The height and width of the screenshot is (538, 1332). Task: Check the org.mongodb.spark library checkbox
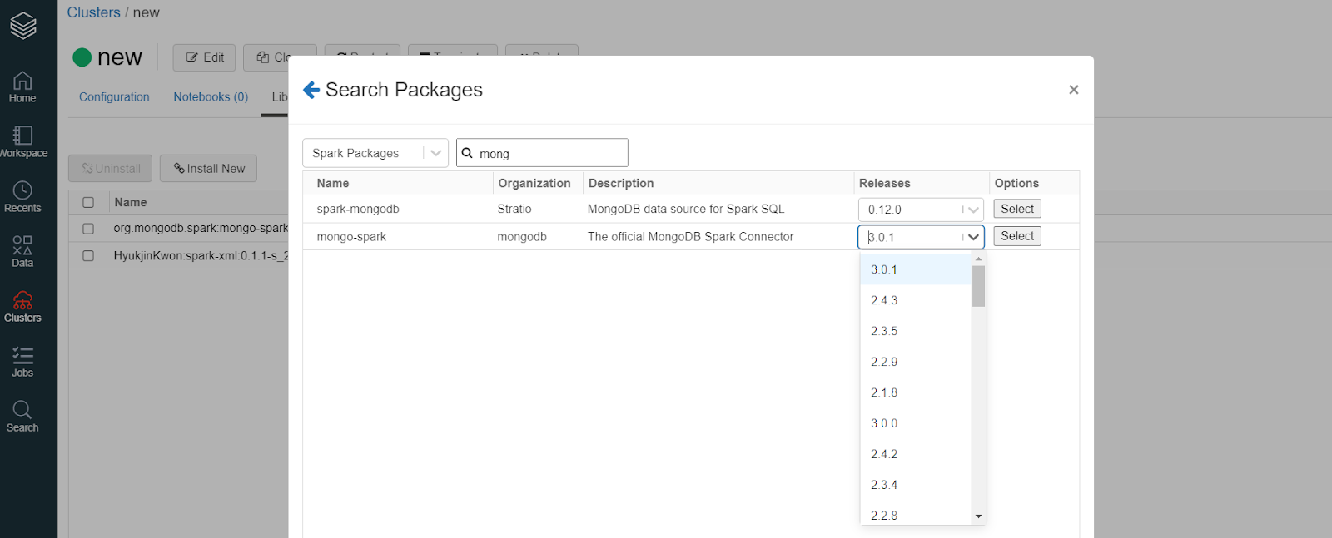click(x=88, y=229)
